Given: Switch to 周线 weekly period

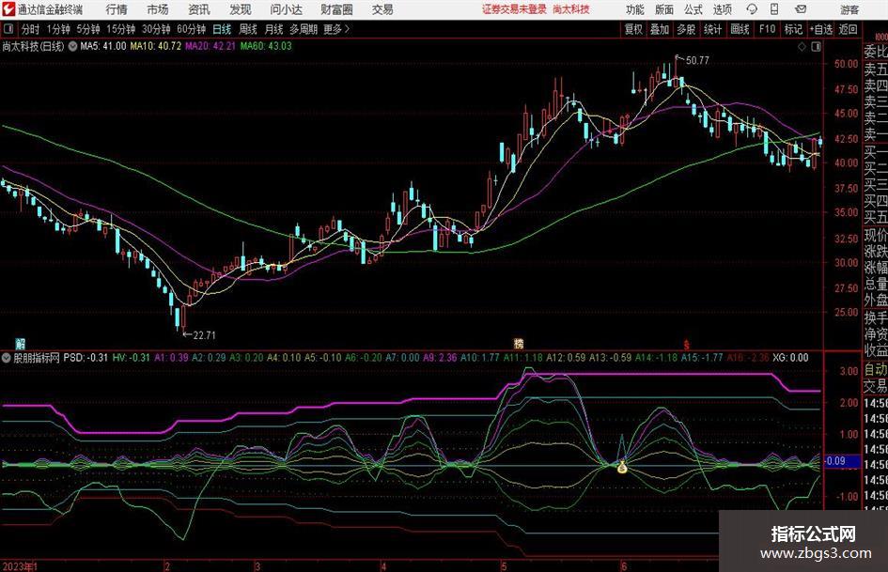Looking at the screenshot, I should pos(247,29).
